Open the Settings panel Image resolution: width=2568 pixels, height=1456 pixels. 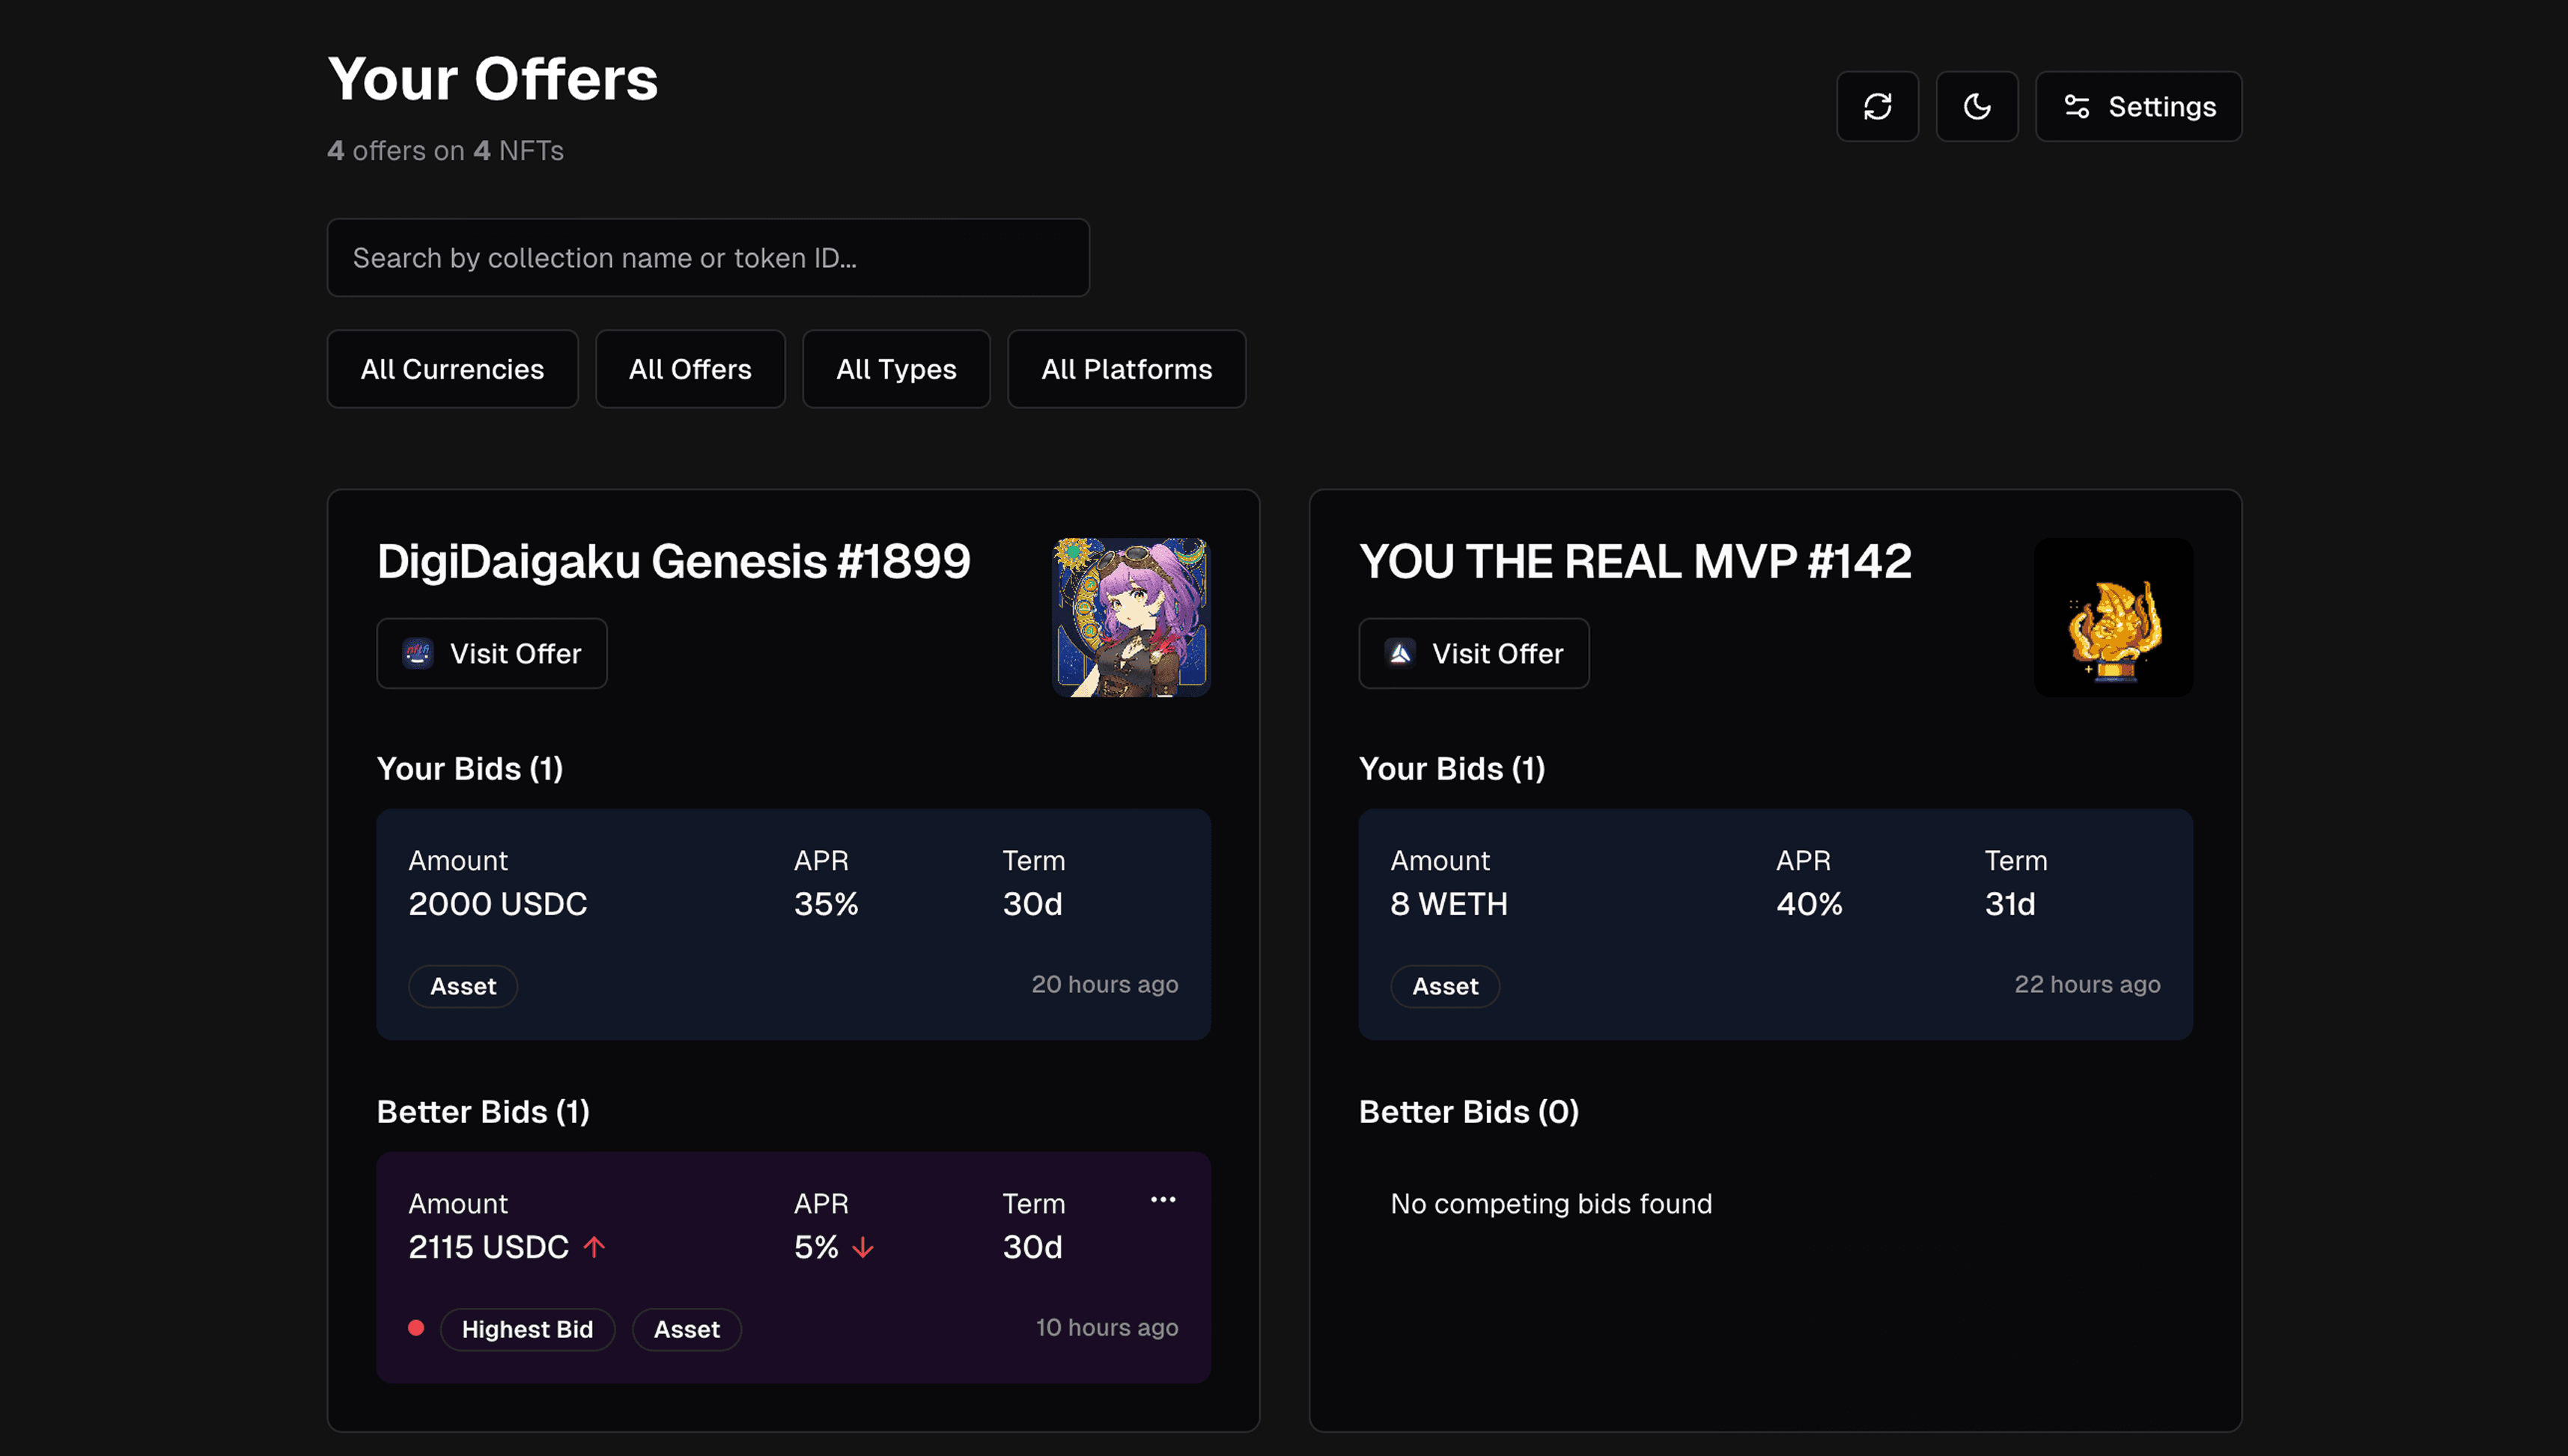[x=2138, y=106]
